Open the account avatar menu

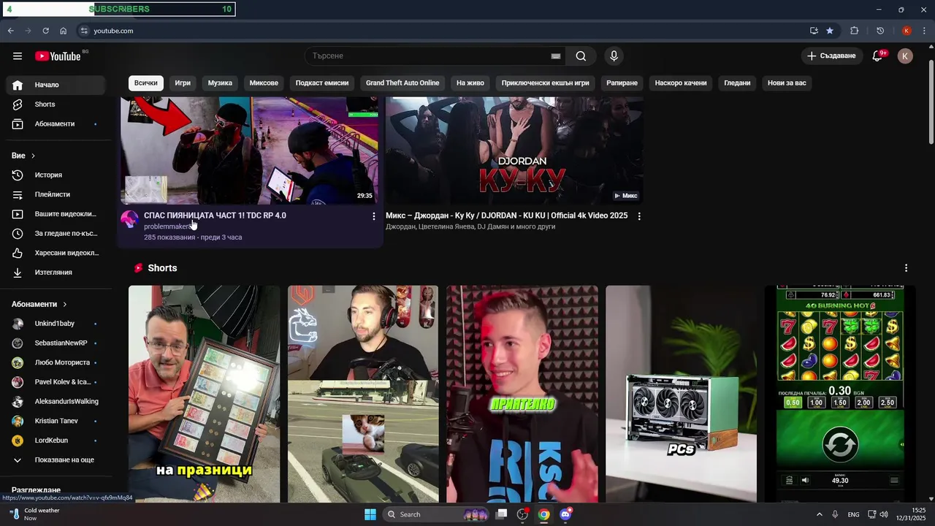coord(905,56)
